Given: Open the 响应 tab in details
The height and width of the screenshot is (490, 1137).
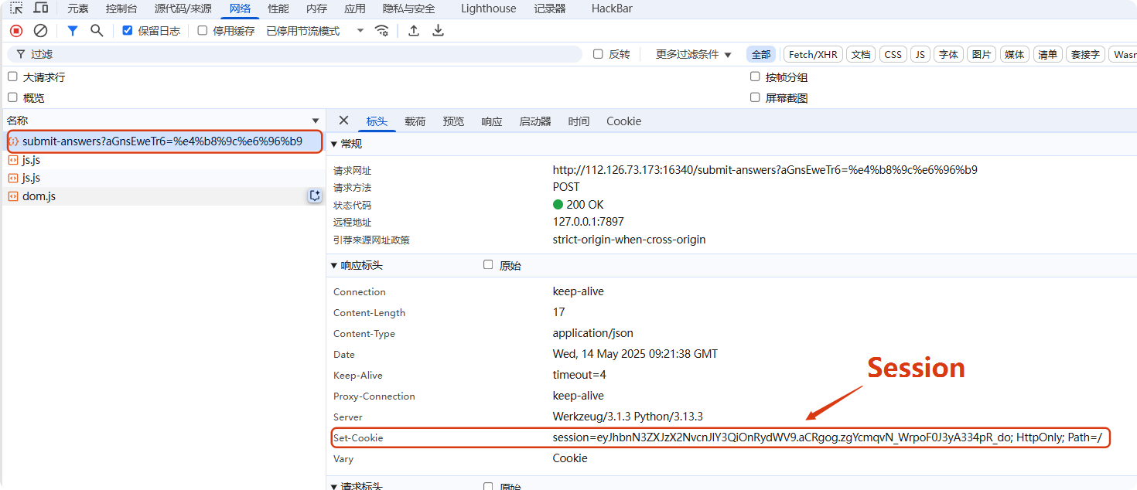Looking at the screenshot, I should pyautogui.click(x=491, y=121).
